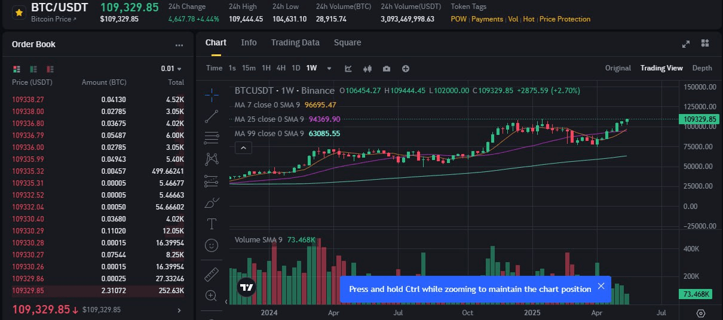Click the MA 25 indicator legend
Screen dimensions: 723x320
click(287, 119)
